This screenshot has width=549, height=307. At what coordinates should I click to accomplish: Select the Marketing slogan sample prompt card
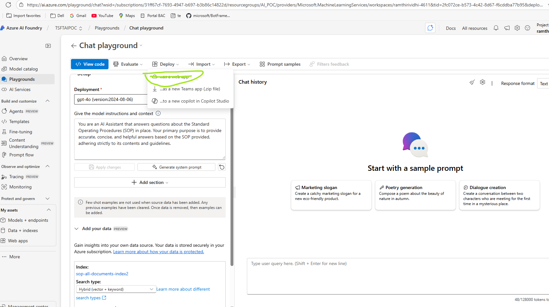point(331,195)
